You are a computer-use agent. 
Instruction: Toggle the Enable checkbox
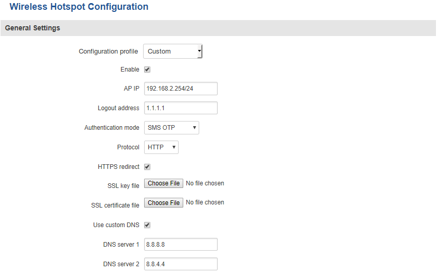click(147, 70)
